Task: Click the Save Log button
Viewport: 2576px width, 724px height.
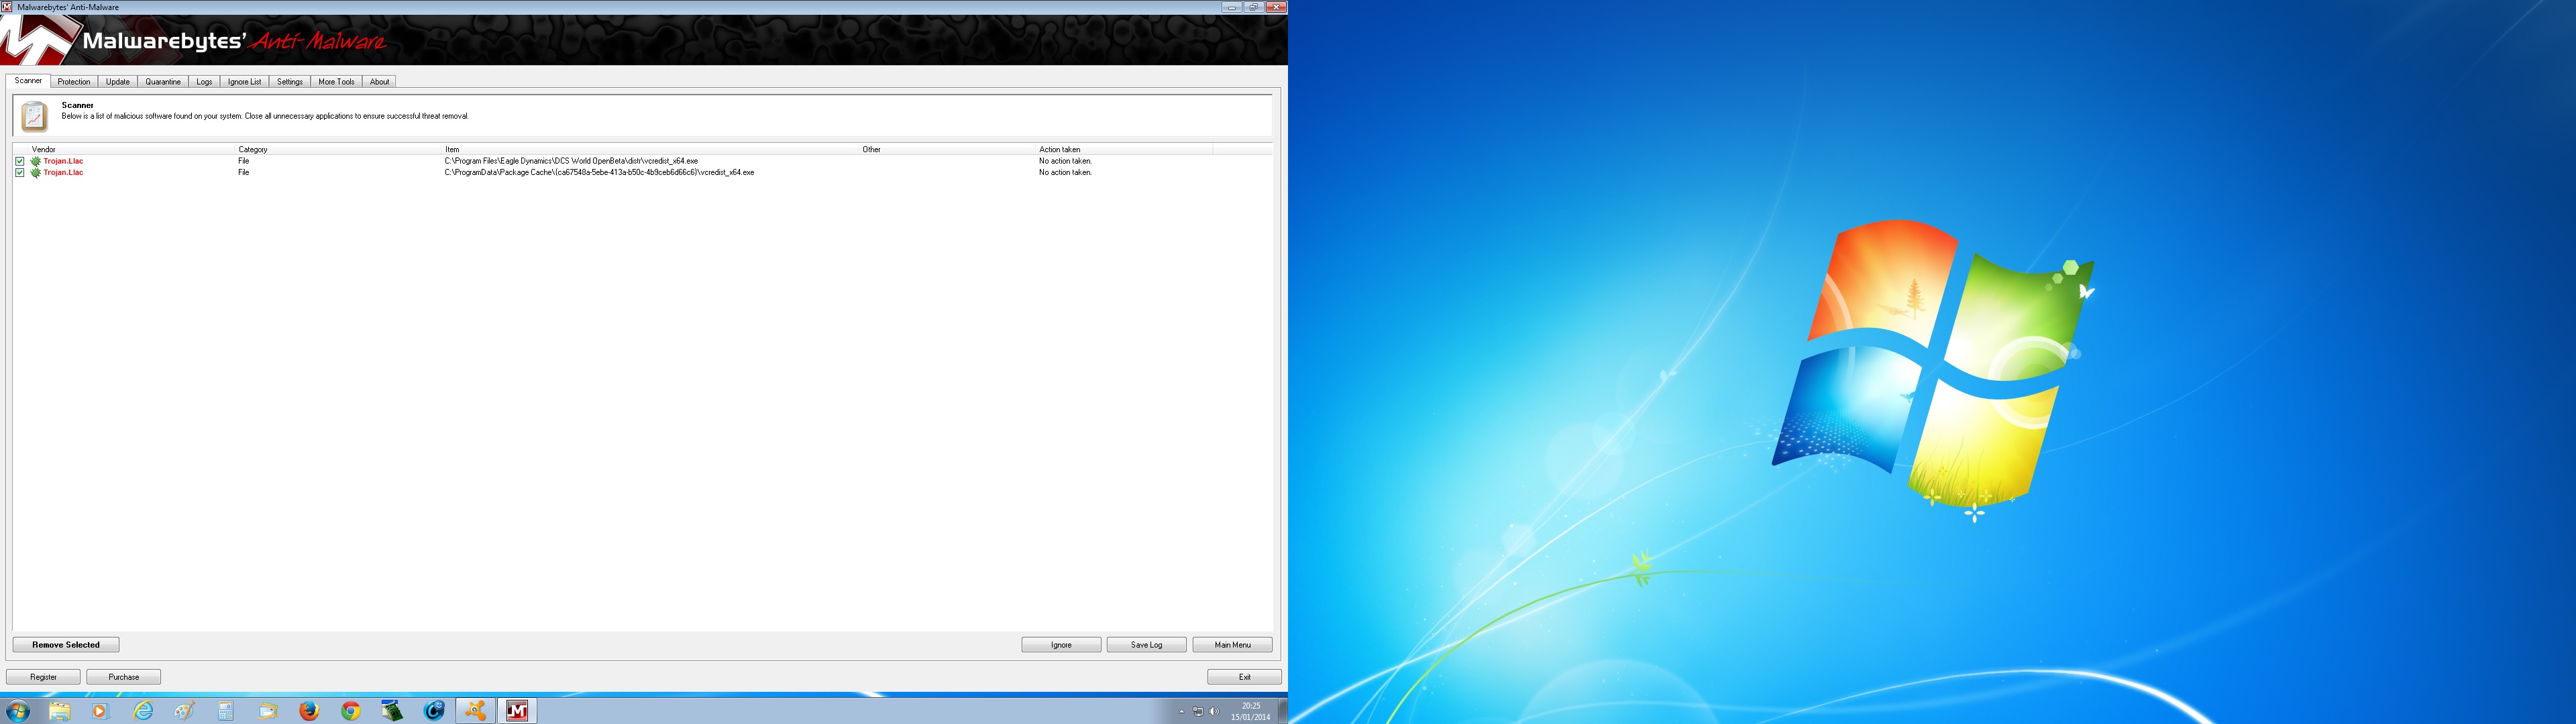Action: (x=1146, y=645)
